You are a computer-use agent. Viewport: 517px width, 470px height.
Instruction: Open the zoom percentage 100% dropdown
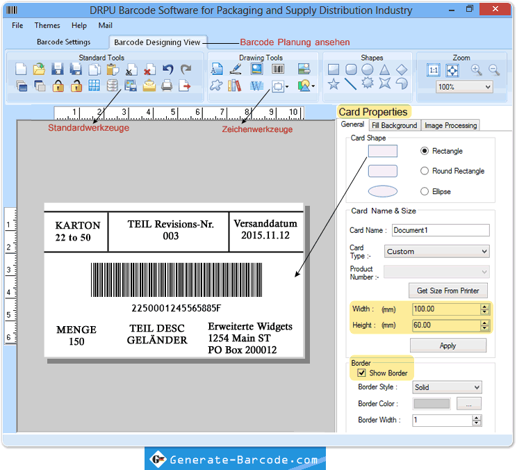click(464, 87)
